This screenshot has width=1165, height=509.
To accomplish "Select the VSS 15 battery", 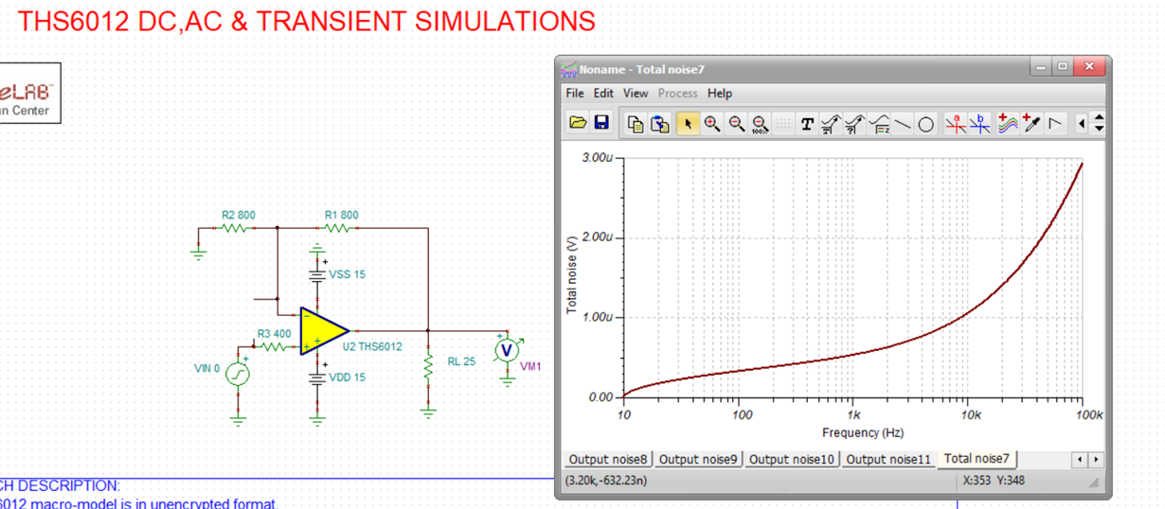I will click(x=317, y=274).
